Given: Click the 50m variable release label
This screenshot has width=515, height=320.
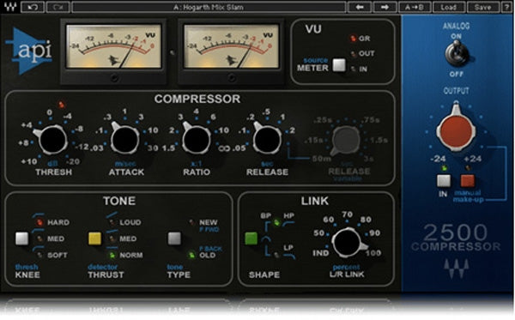Looking at the screenshot, I should click(322, 159).
